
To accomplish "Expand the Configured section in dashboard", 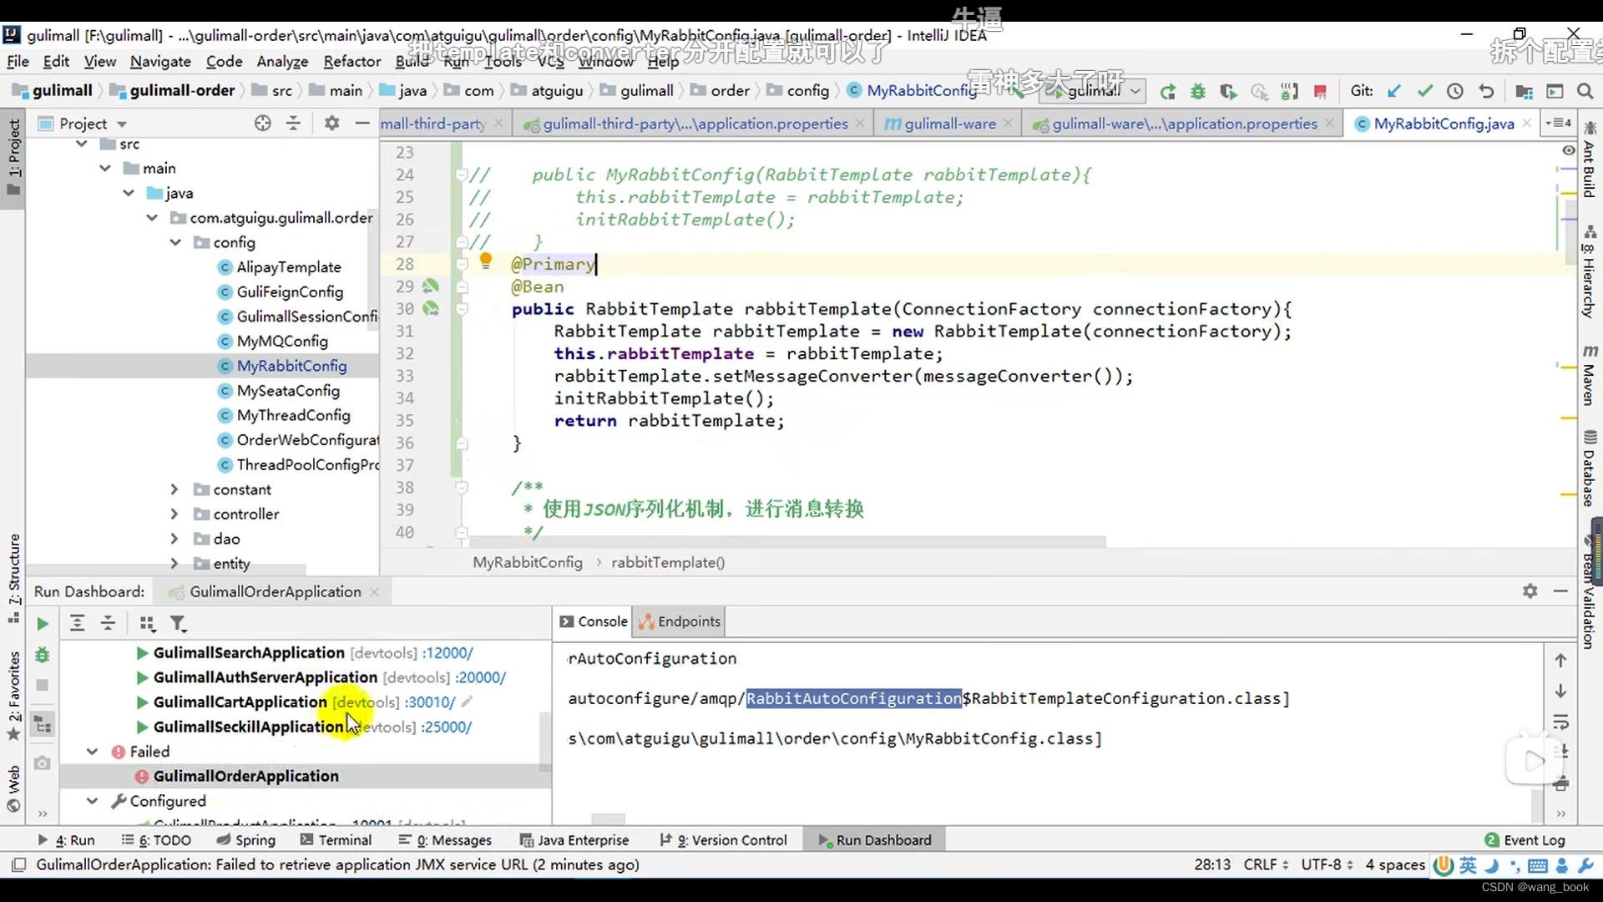I will pyautogui.click(x=93, y=801).
